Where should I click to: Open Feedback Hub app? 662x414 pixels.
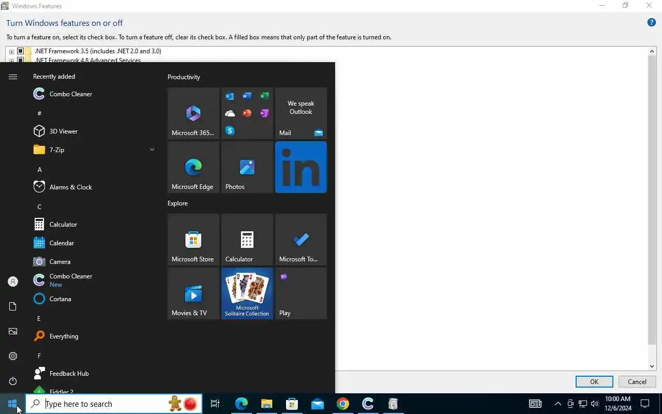point(93,373)
